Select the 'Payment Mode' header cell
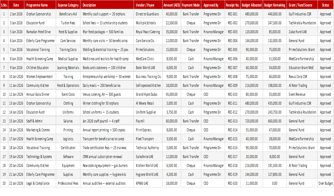The height and width of the screenshot is (196, 334). [191, 5]
